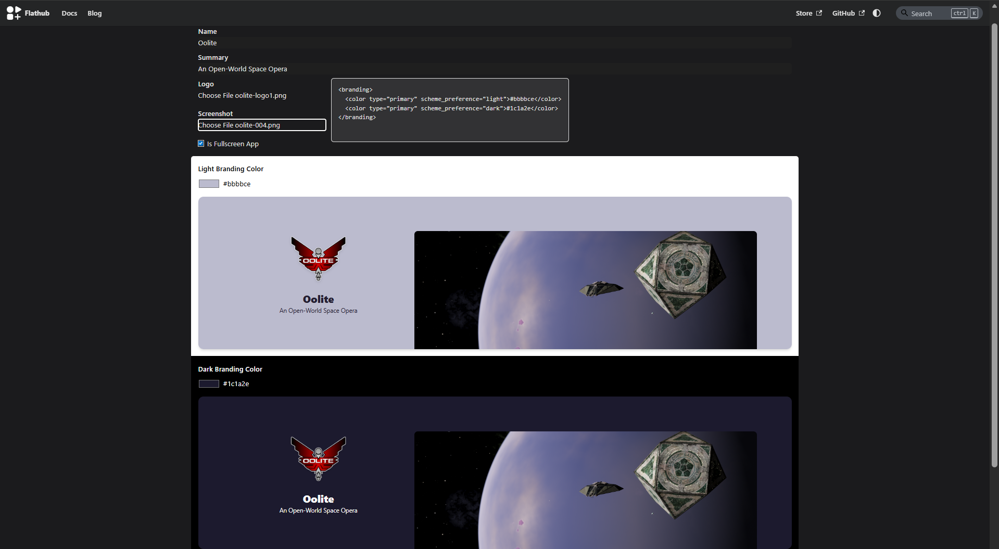Viewport: 999px width, 549px height.
Task: Toggle the dark/light theme icon
Action: (877, 13)
